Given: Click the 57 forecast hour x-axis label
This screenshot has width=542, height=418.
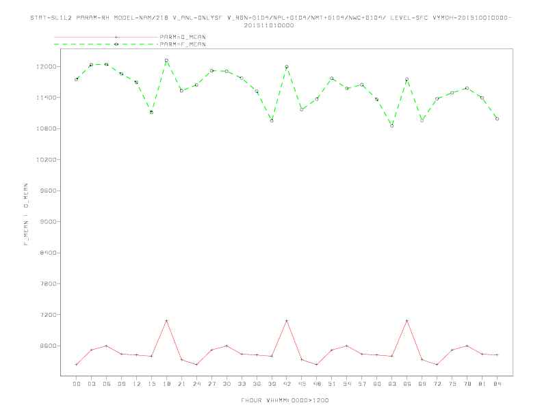Looking at the screenshot, I should point(362,384).
